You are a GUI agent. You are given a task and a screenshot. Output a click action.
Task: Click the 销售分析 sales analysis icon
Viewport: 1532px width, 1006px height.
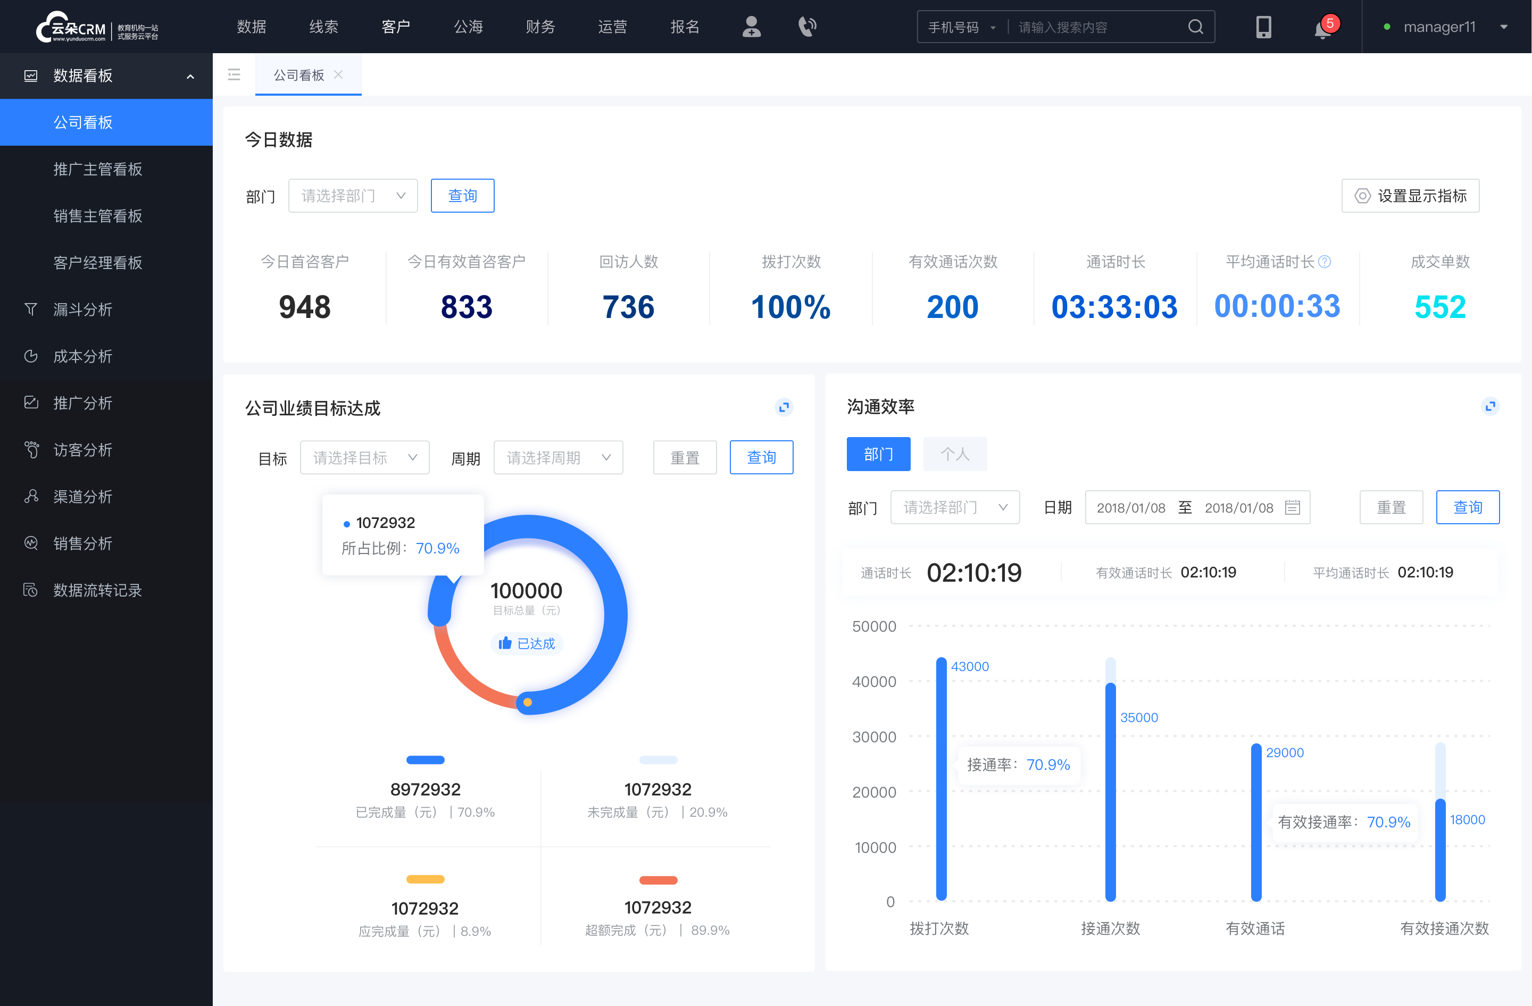point(30,543)
